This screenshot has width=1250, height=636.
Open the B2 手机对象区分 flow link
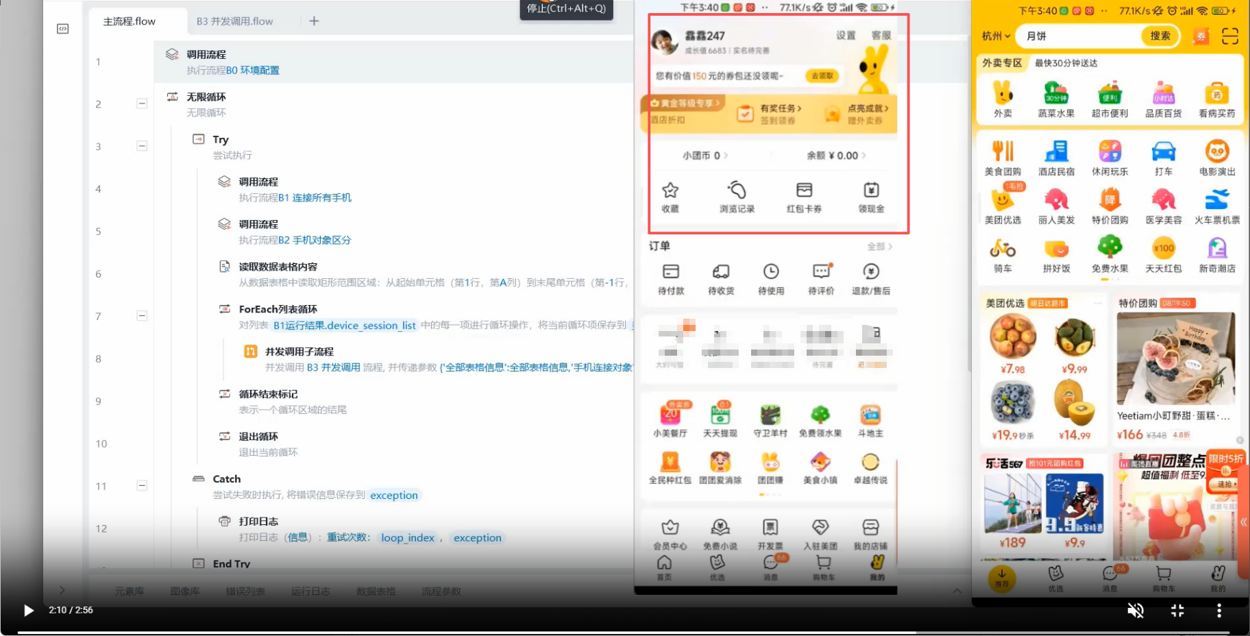[x=315, y=241]
